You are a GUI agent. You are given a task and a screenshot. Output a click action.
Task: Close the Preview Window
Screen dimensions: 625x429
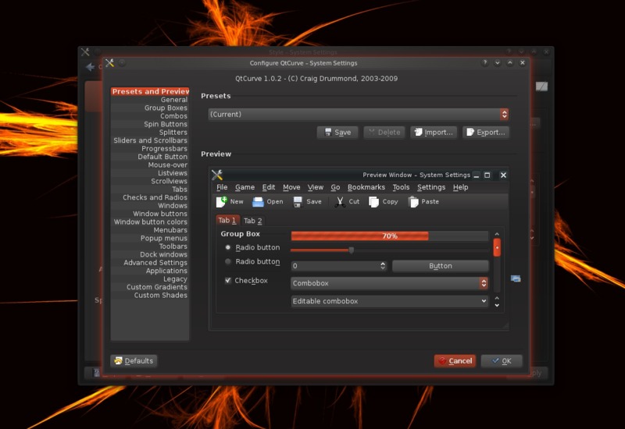(x=503, y=175)
